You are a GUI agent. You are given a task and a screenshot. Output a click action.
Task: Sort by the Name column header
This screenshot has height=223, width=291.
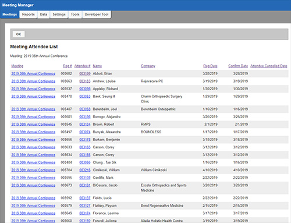tap(97, 66)
